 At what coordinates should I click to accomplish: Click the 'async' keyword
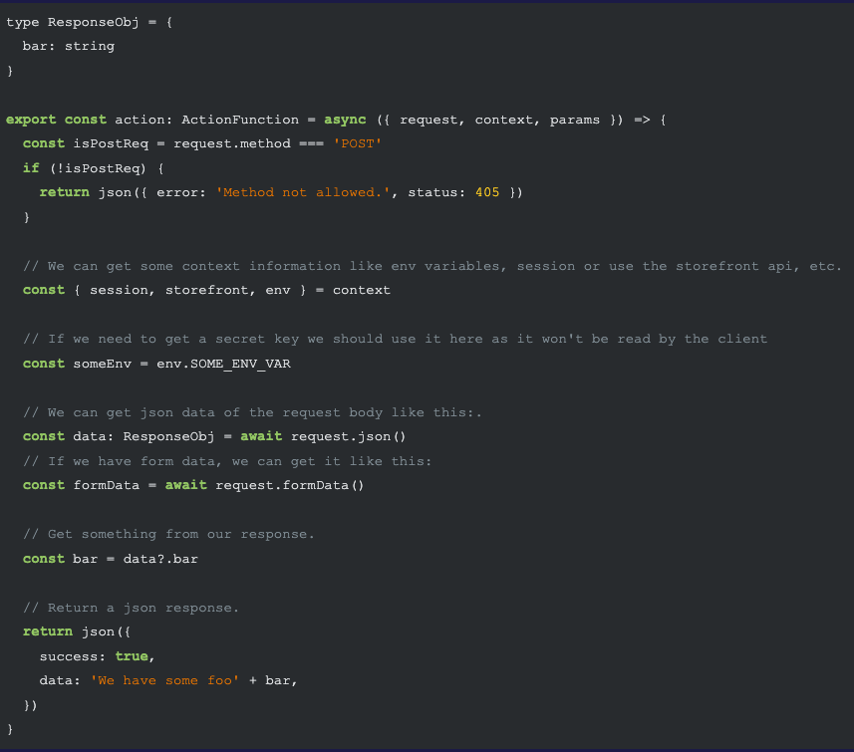[x=346, y=120]
